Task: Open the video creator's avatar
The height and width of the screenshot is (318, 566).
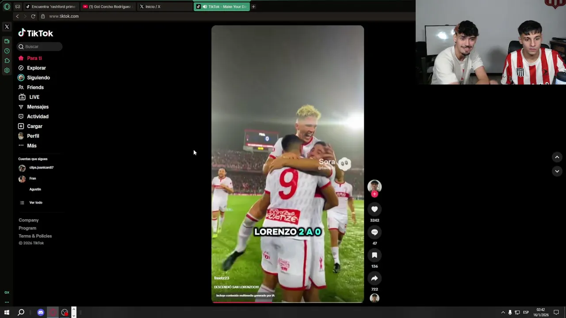Action: (x=375, y=186)
